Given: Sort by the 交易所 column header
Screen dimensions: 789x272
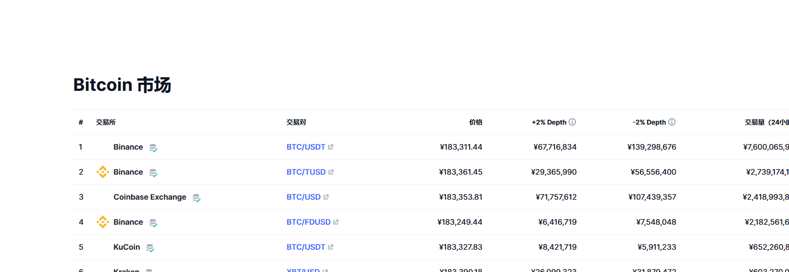Looking at the screenshot, I should point(106,122).
